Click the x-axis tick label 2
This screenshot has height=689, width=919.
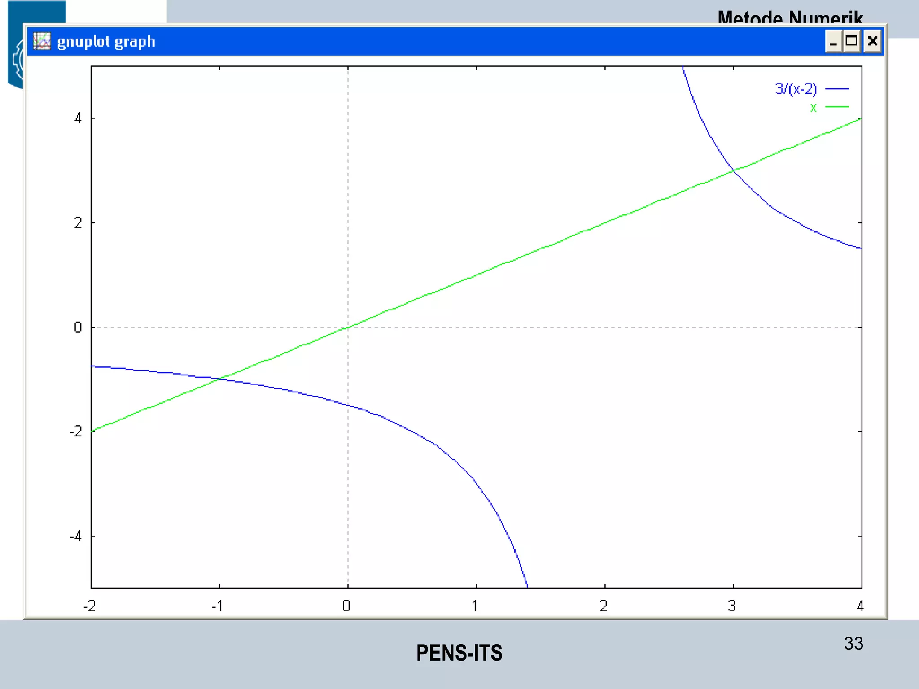pyautogui.click(x=604, y=606)
